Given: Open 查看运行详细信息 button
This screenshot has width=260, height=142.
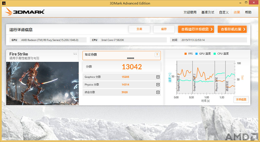Looking at the screenshot, I should [x=196, y=29].
